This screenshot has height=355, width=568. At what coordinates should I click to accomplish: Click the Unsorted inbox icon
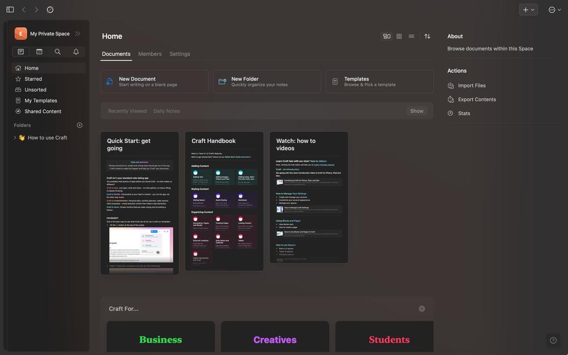click(18, 90)
